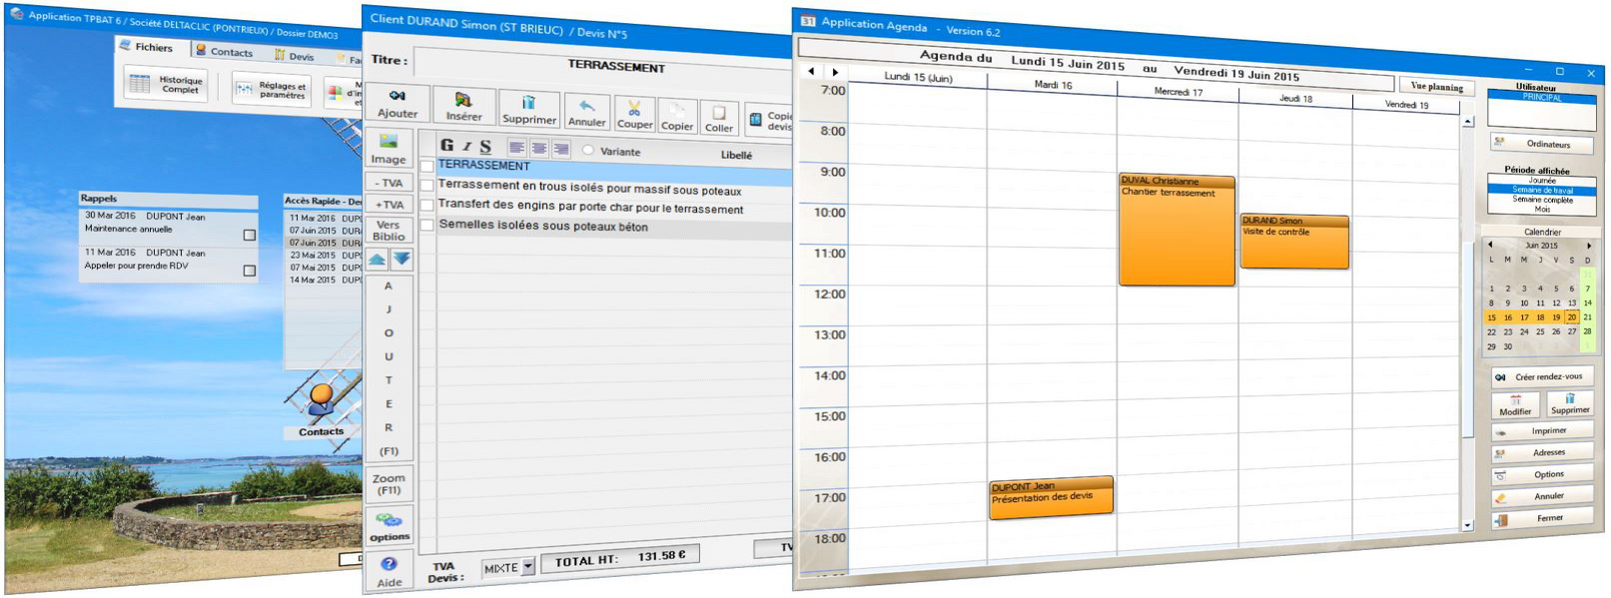Open the Devis tab in TPBAT

tap(296, 56)
